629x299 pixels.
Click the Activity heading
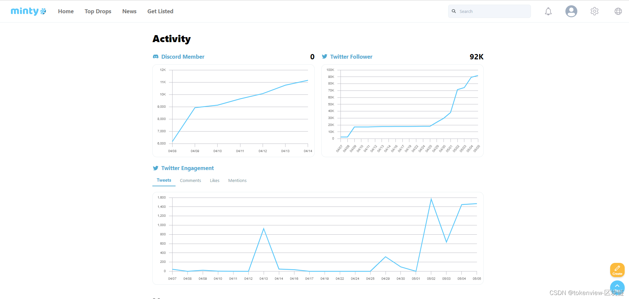point(172,39)
